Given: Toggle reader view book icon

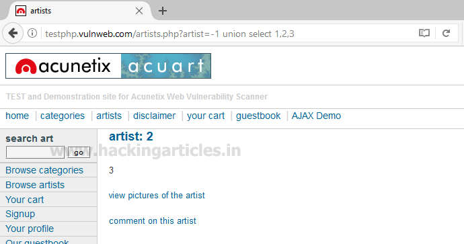Looking at the screenshot, I should click(424, 33).
